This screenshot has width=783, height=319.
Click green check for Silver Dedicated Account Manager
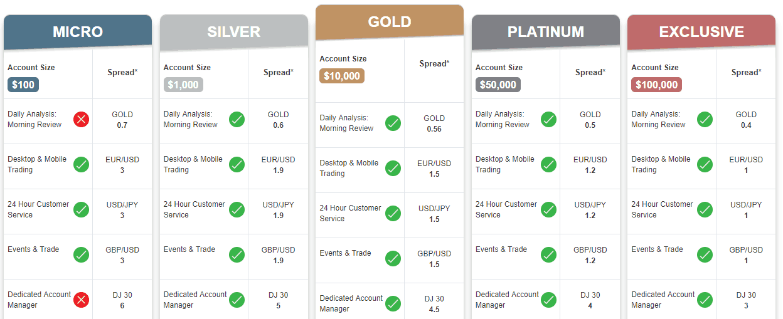237,300
